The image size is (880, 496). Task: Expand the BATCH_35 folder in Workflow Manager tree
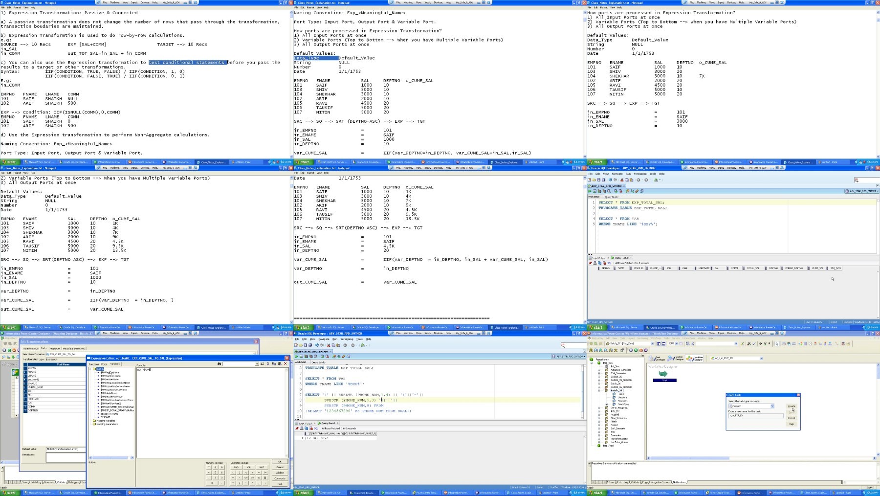coord(599,377)
